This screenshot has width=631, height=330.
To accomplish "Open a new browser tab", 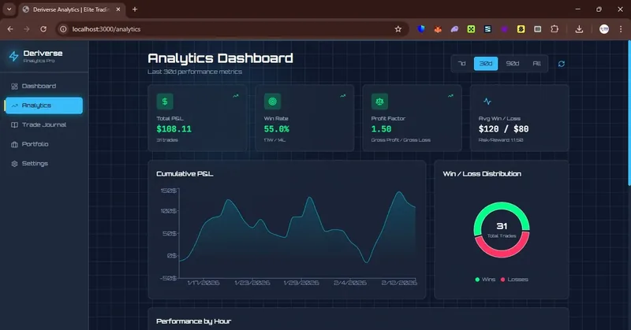I will [x=135, y=9].
